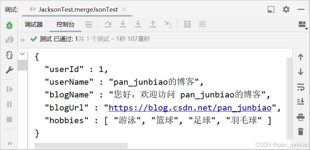Click the Show Execution Point lines icon
Viewport: 310px width, 150px height.
[x=89, y=25]
